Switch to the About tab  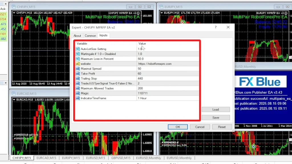(x=77, y=36)
